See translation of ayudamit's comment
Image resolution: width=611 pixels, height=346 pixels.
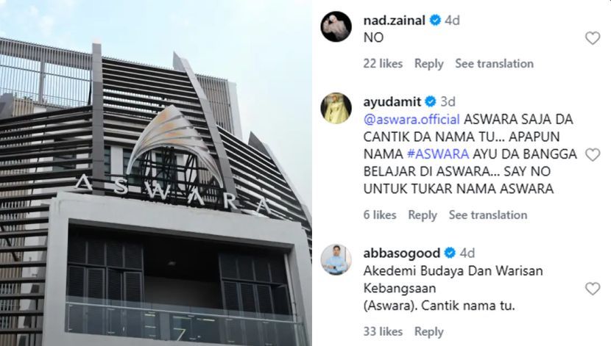coord(488,215)
